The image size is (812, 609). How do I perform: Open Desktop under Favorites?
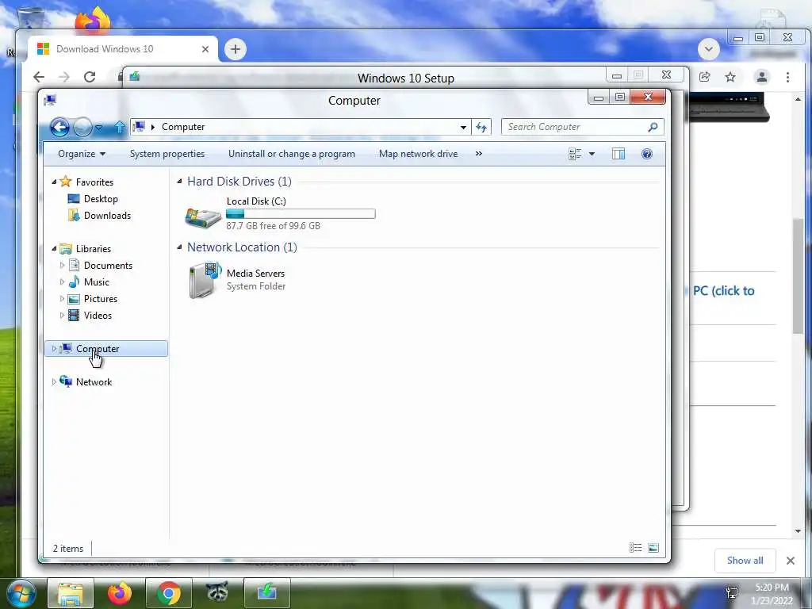click(101, 199)
